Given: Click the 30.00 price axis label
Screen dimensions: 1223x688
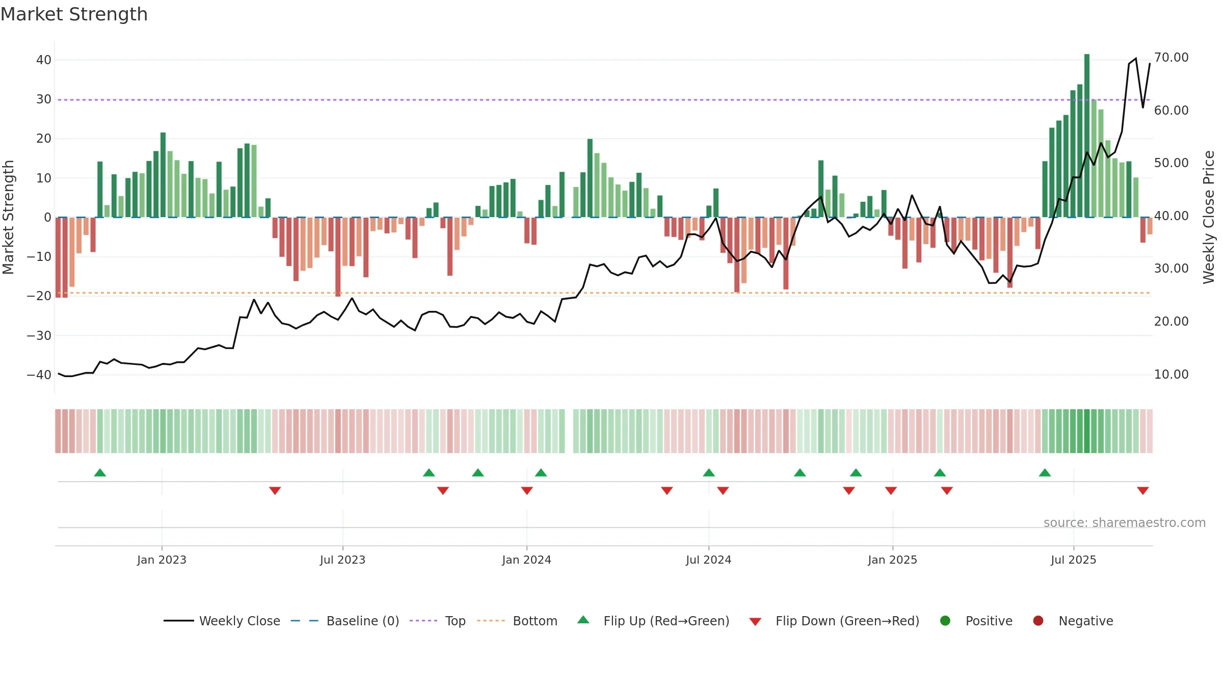Looking at the screenshot, I should [1171, 269].
